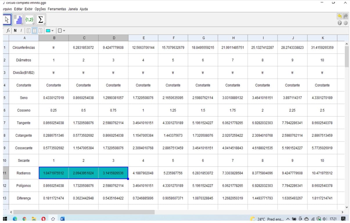The width and height of the screenshot is (350, 223).
Task: Select the Sum tool with sigma icon
Action: coord(41,19)
